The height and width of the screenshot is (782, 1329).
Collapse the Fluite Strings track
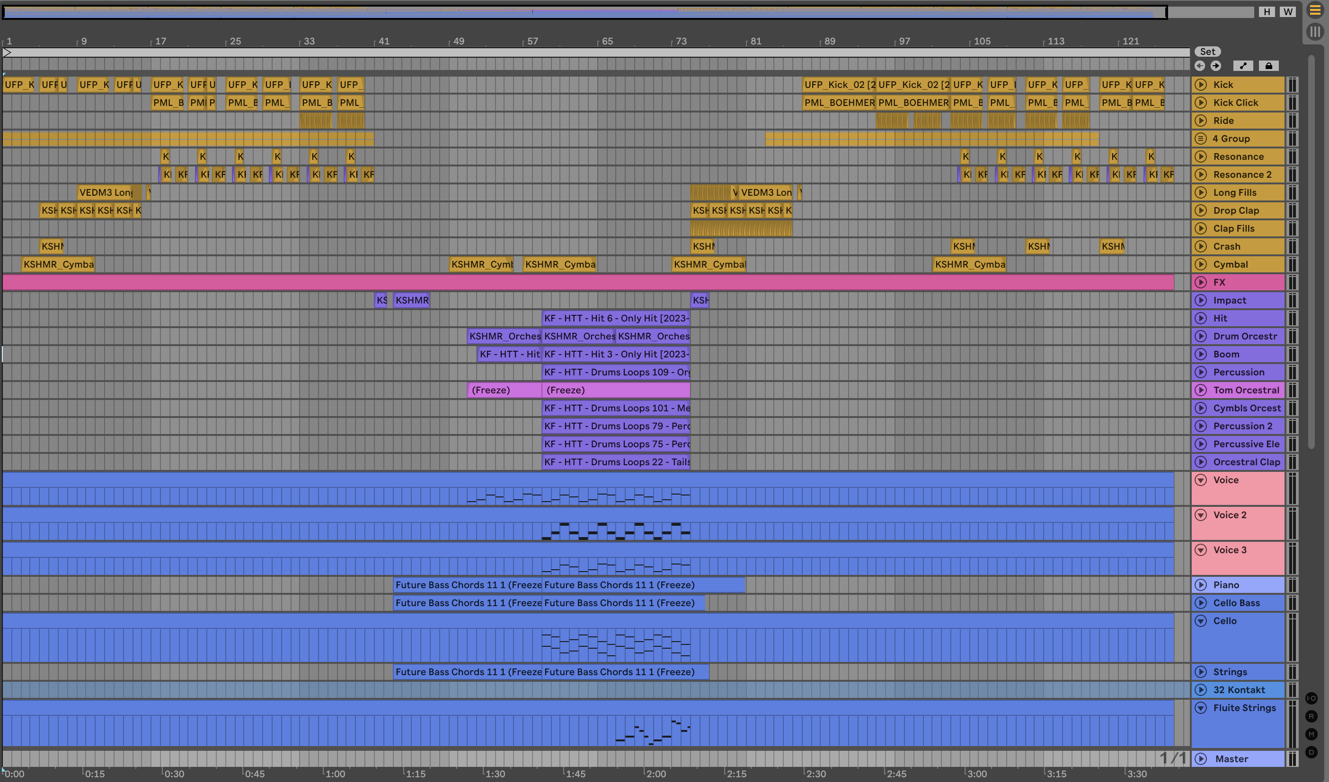(x=1201, y=708)
